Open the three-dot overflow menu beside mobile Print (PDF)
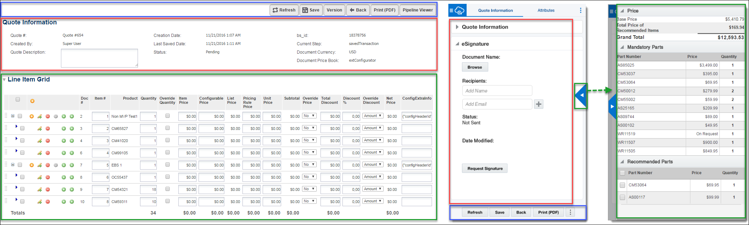The image size is (749, 225). (570, 212)
